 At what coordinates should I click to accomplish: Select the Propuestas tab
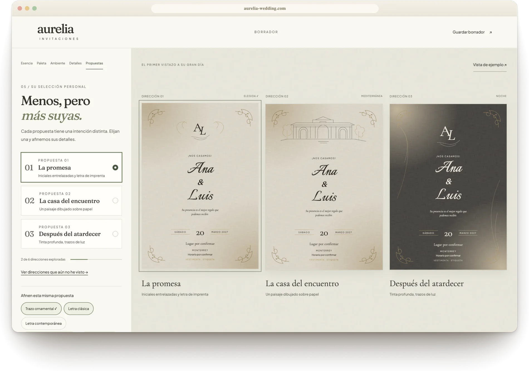click(94, 63)
